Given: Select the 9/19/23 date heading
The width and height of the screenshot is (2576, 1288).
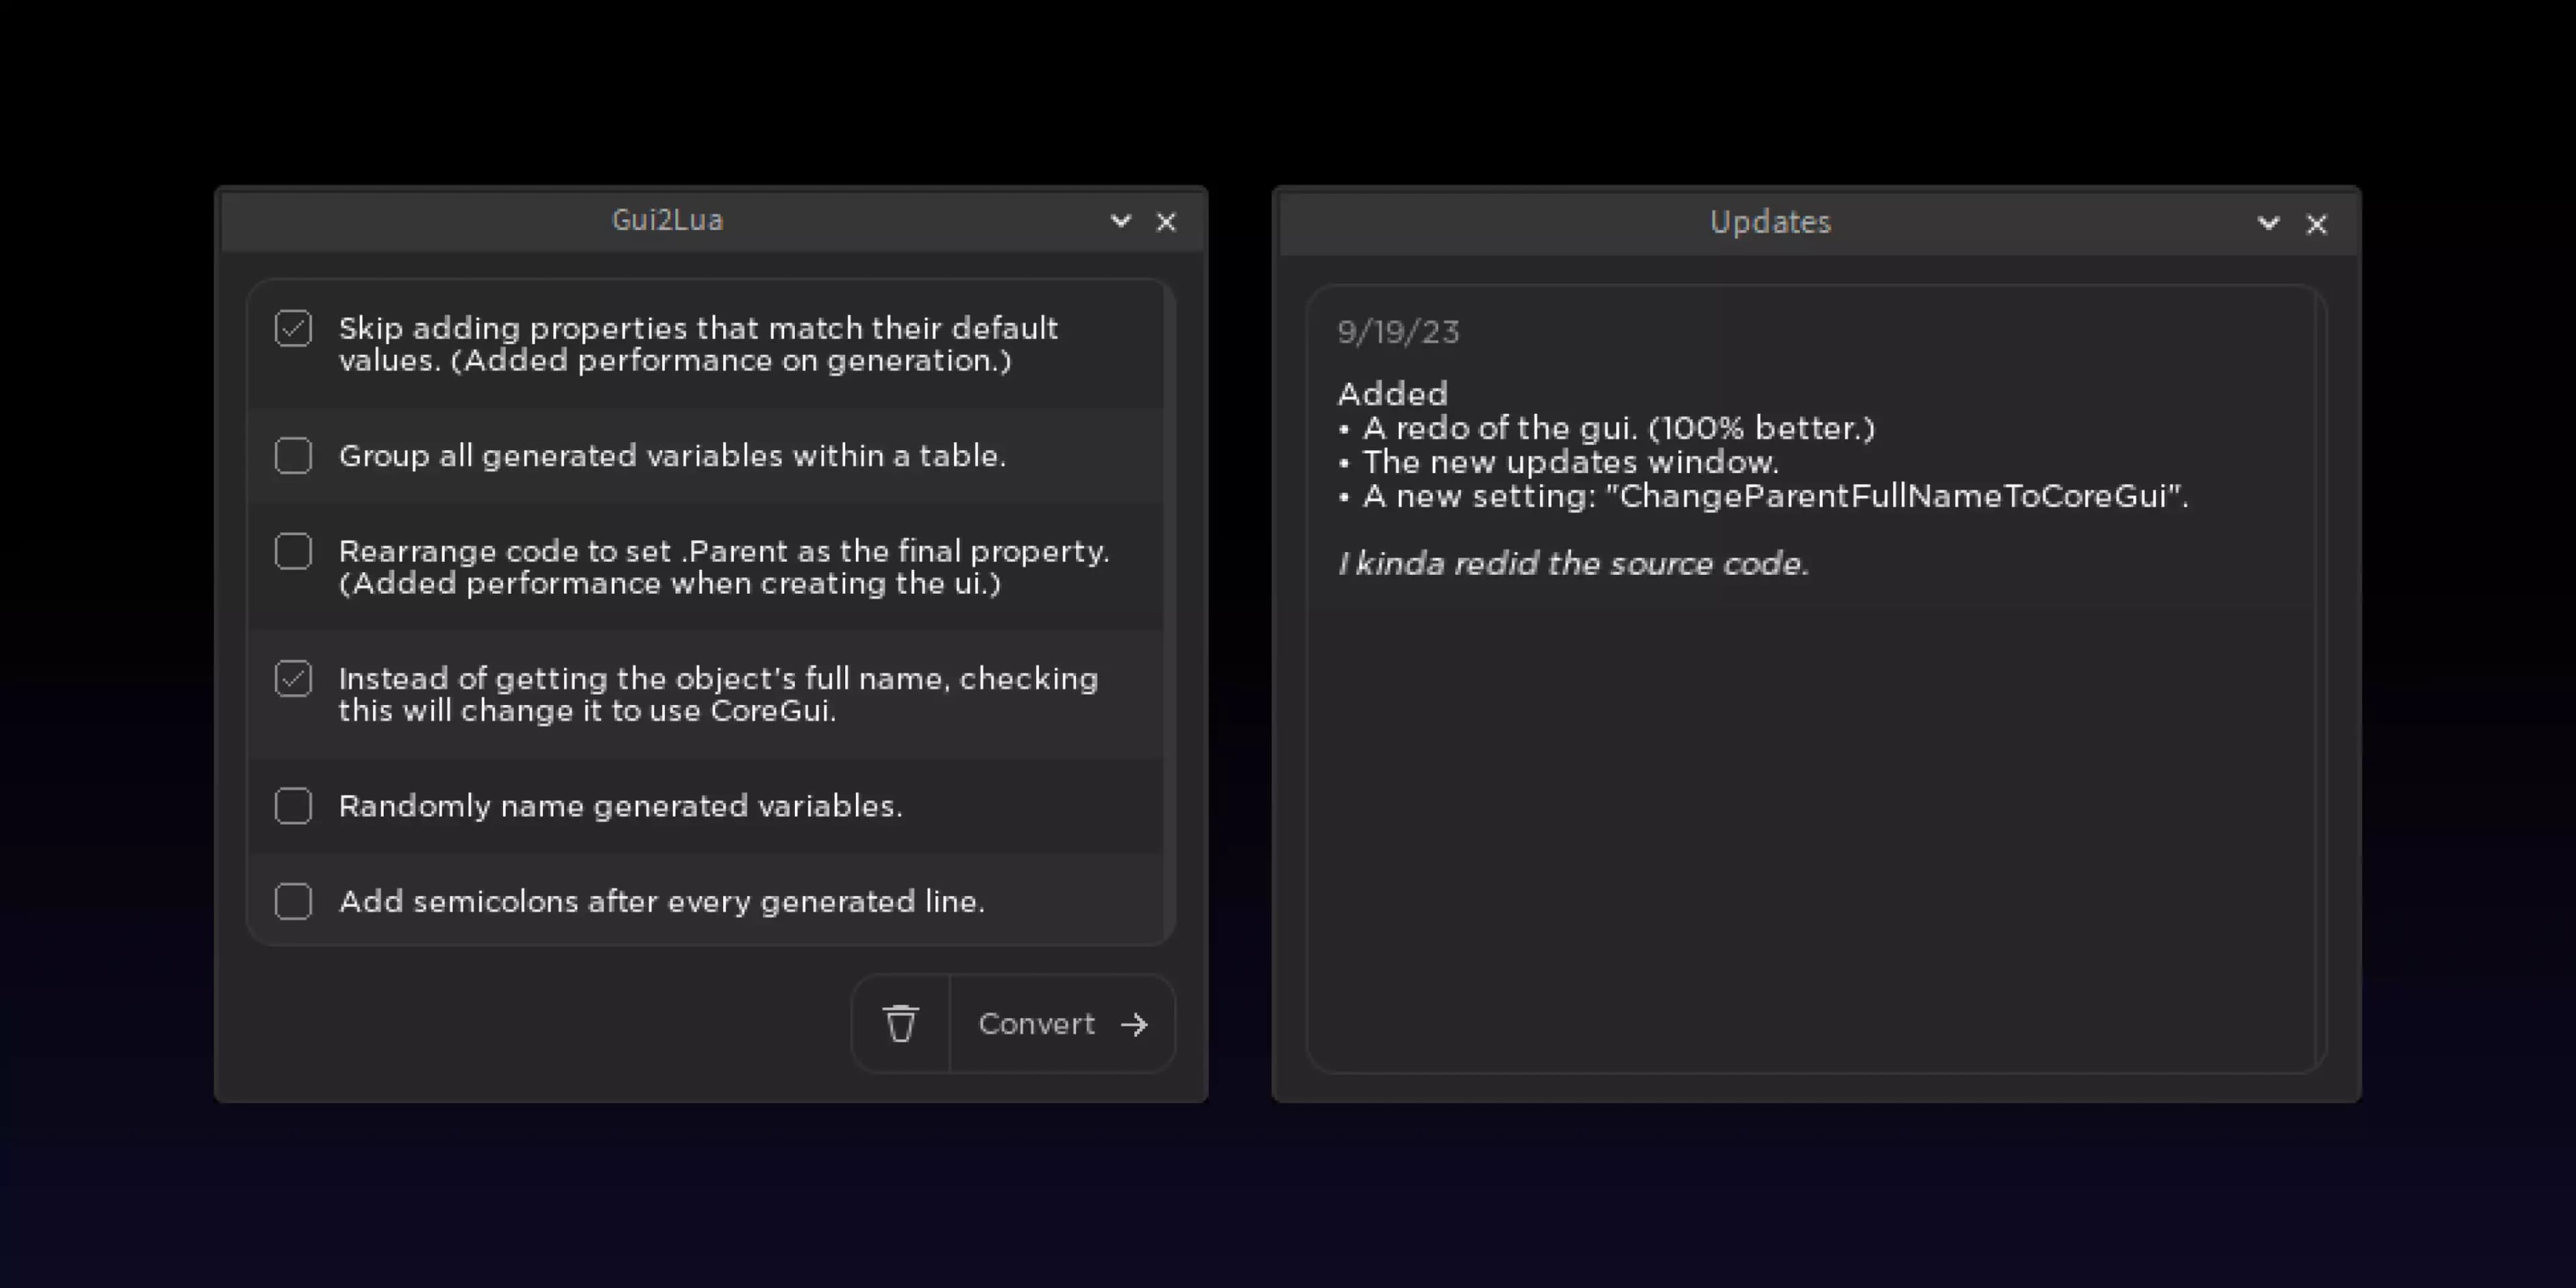Looking at the screenshot, I should (1398, 332).
